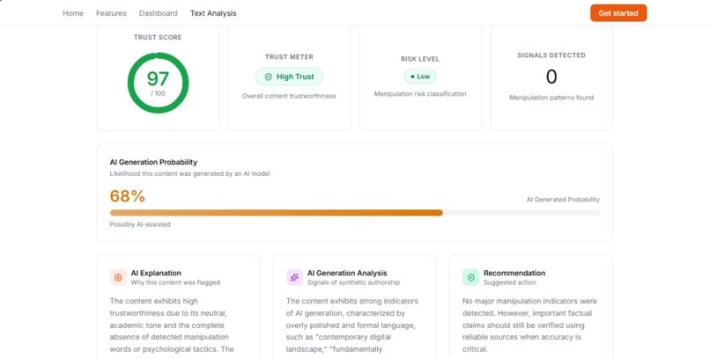Click the Low risk level badge
Viewport: 710px width, 358px height.
pyautogui.click(x=420, y=77)
